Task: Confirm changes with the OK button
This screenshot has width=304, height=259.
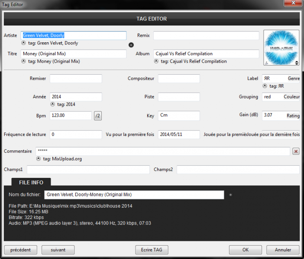Action: click(x=246, y=250)
